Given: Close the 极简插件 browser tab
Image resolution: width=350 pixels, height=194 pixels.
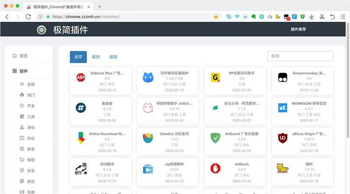Looking at the screenshot, I should pyautogui.click(x=88, y=7).
